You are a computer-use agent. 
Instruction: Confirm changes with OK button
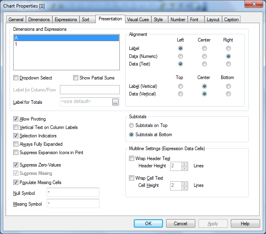point(148,224)
